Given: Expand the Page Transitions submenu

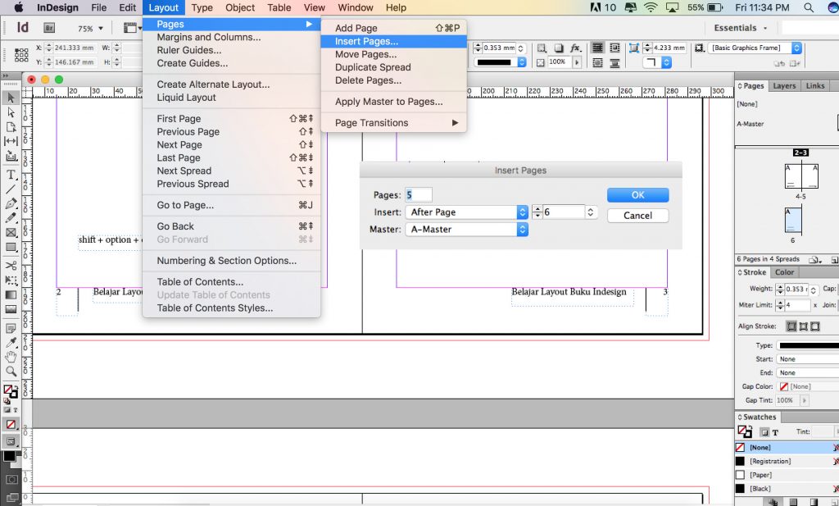Looking at the screenshot, I should (394, 123).
